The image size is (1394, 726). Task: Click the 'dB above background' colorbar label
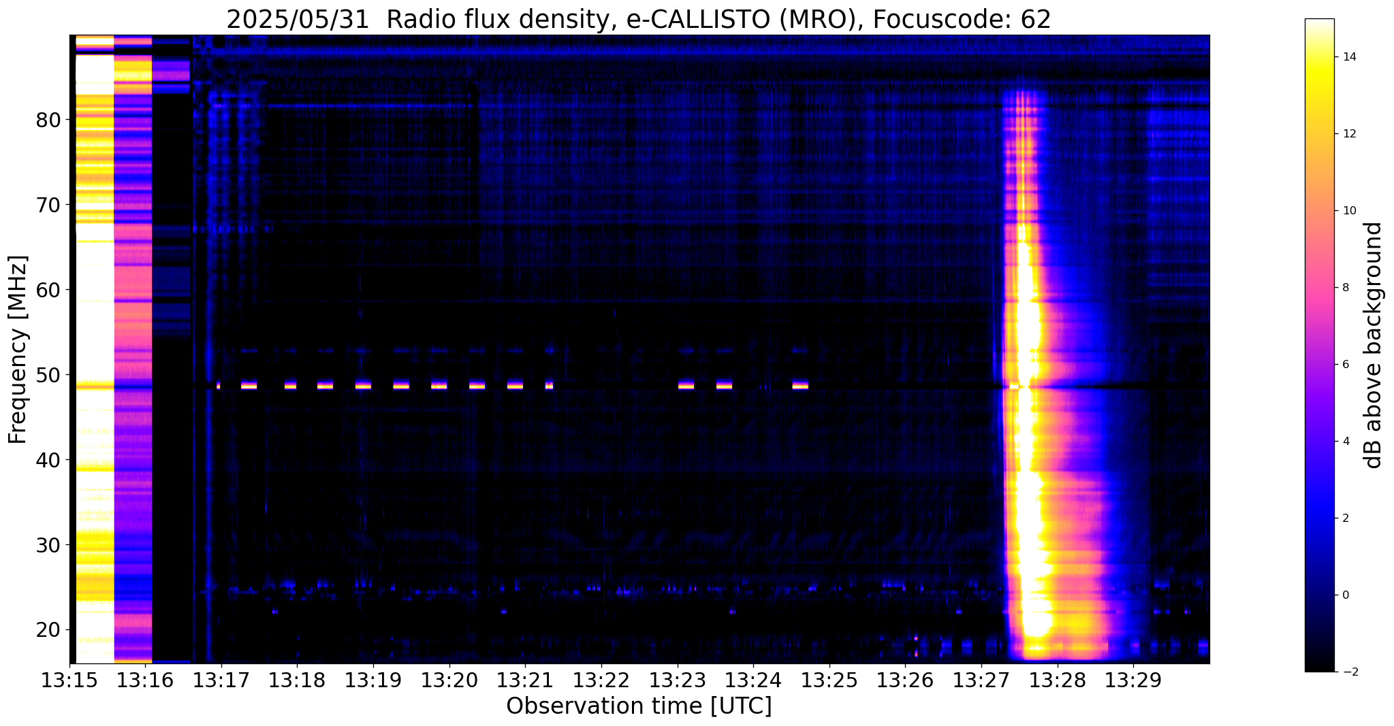click(x=1374, y=345)
